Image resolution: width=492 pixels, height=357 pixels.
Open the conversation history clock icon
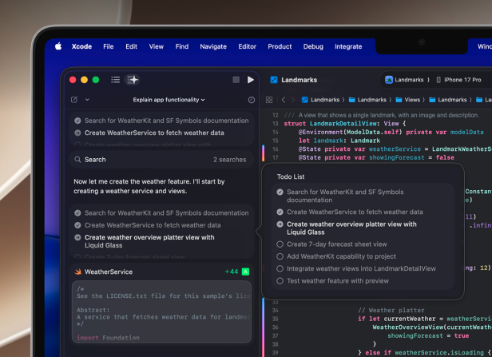pos(252,100)
